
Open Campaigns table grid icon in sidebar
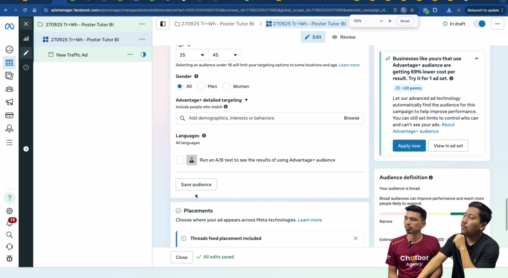pyautogui.click(x=9, y=63)
